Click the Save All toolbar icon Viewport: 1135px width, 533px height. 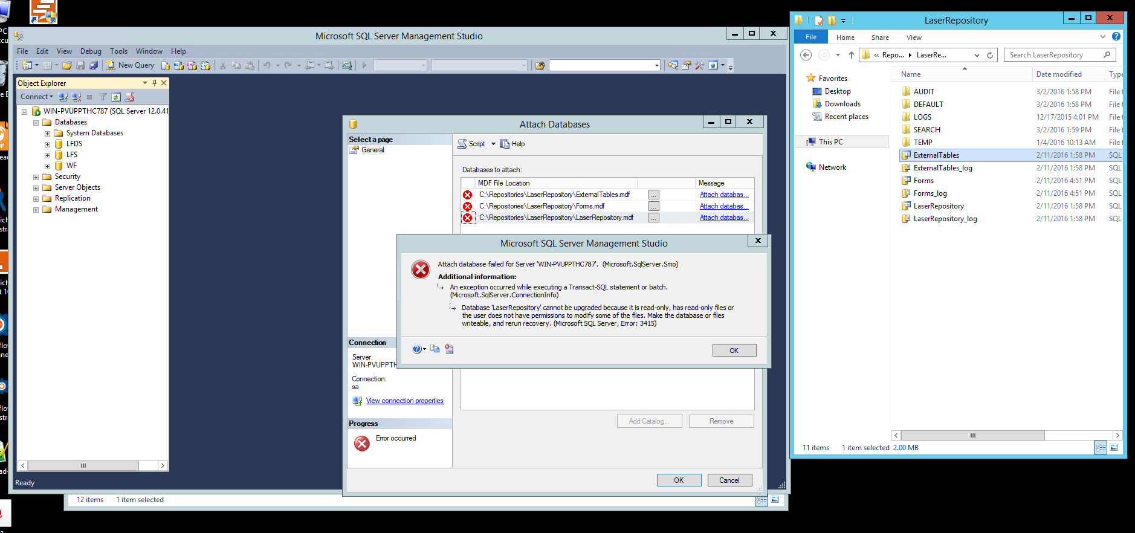[x=94, y=65]
